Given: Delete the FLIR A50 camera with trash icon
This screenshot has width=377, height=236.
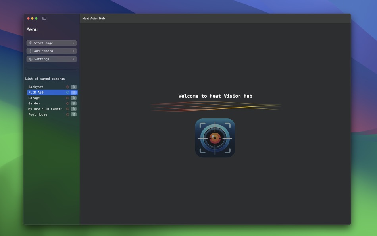Looking at the screenshot, I should click(x=73, y=93).
